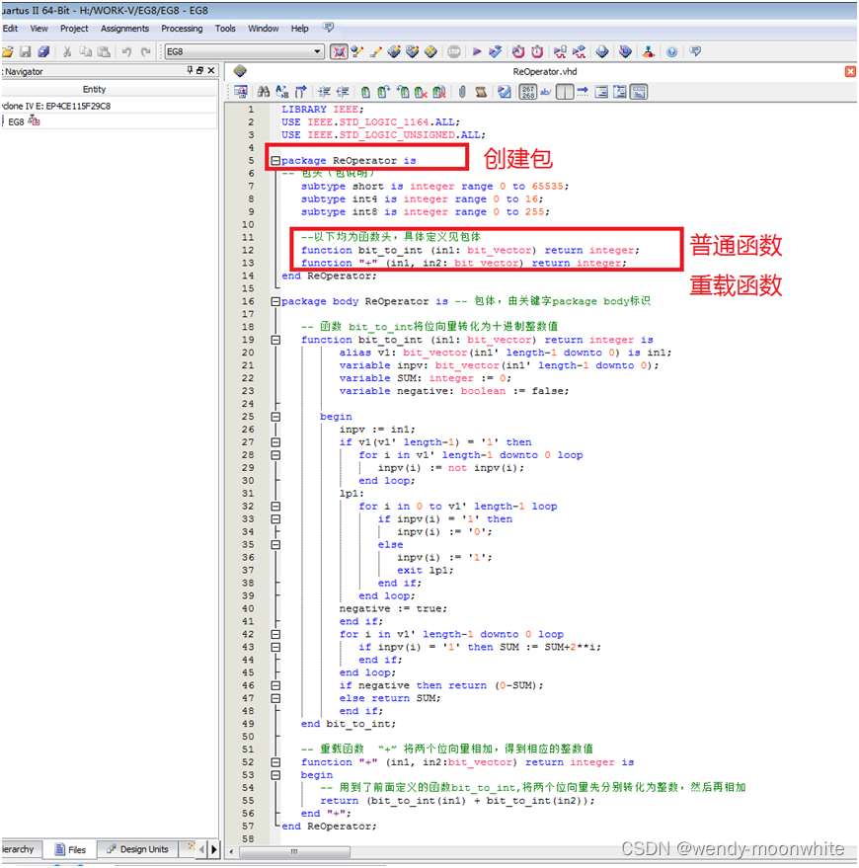Click the Stop Processing toolbar icon
Image resolution: width=859 pixels, height=868 pixels.
tap(454, 51)
